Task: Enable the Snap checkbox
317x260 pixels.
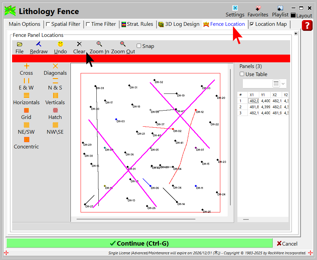Action: pos(139,46)
